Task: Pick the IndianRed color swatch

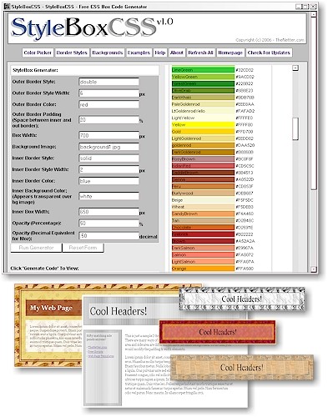Action: coord(203,166)
